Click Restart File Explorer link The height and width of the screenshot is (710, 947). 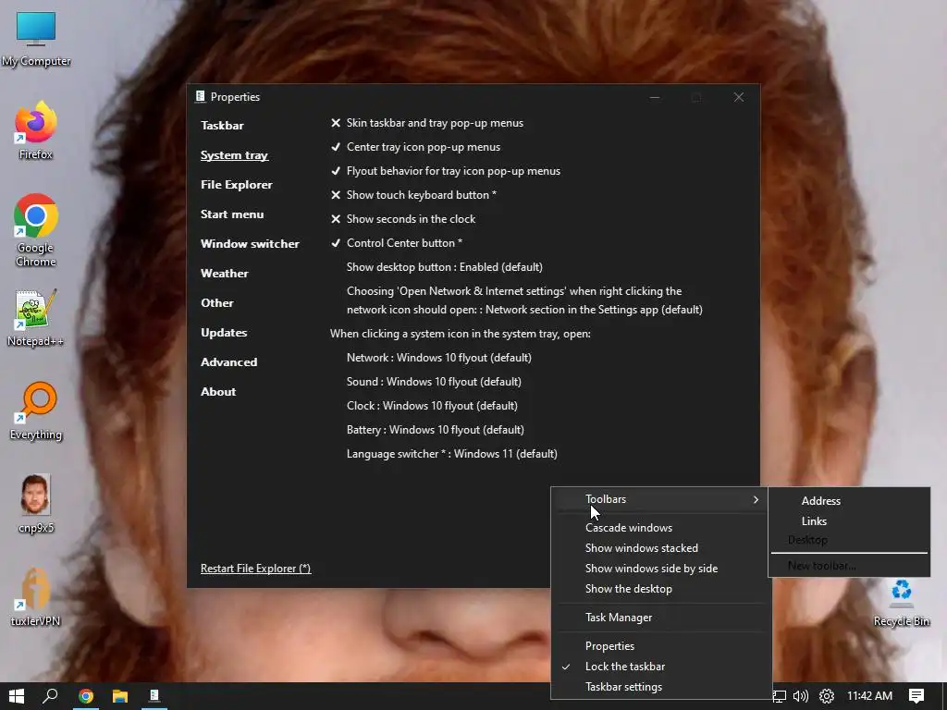[x=255, y=569]
